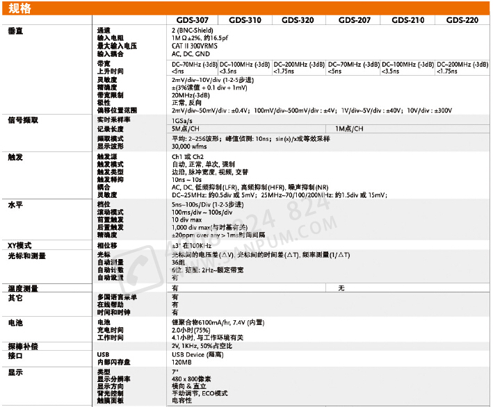Click the 无 value in 温度测量 row
This screenshot has width=493, height=407.
coord(341,288)
